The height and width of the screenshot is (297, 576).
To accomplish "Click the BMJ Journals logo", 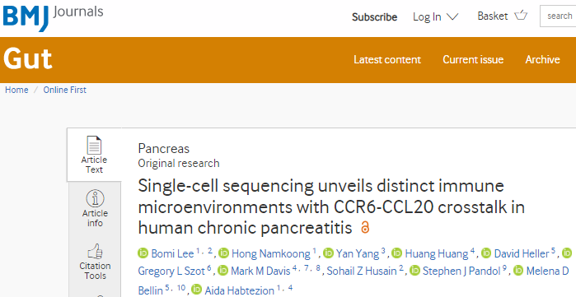I will [x=53, y=17].
